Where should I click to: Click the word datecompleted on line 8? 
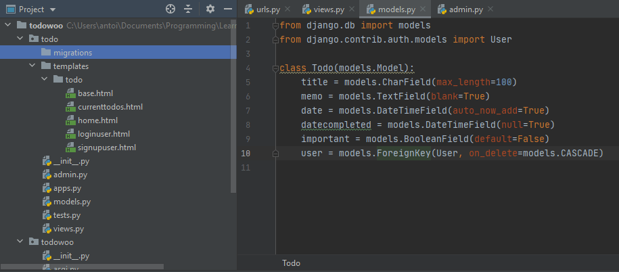click(x=336, y=125)
